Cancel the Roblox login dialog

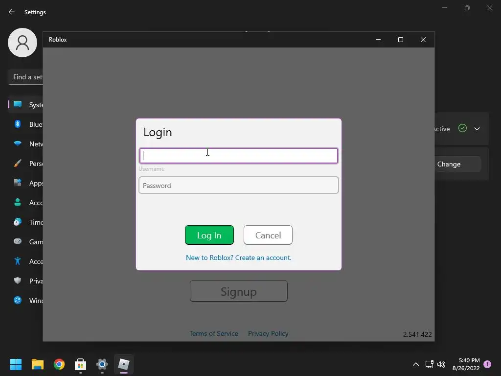point(268,235)
